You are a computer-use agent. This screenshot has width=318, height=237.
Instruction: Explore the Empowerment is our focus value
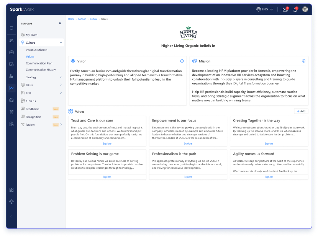188,143
